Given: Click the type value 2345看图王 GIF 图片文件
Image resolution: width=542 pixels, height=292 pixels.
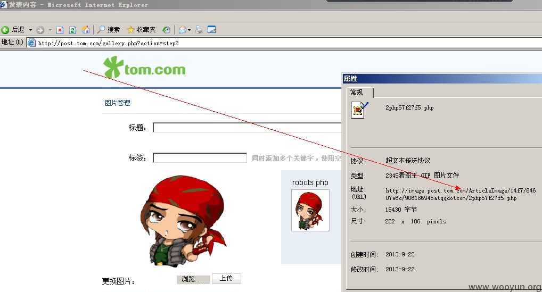Looking at the screenshot, I should click(422, 176).
